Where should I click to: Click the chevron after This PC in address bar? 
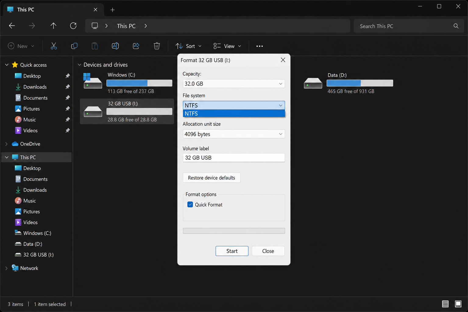pyautogui.click(x=146, y=26)
